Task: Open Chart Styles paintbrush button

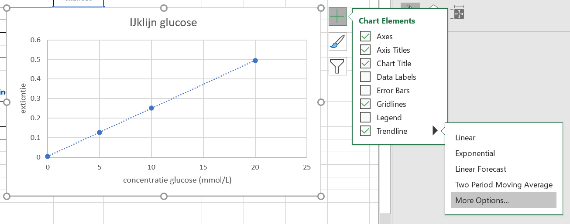Action: (x=337, y=41)
